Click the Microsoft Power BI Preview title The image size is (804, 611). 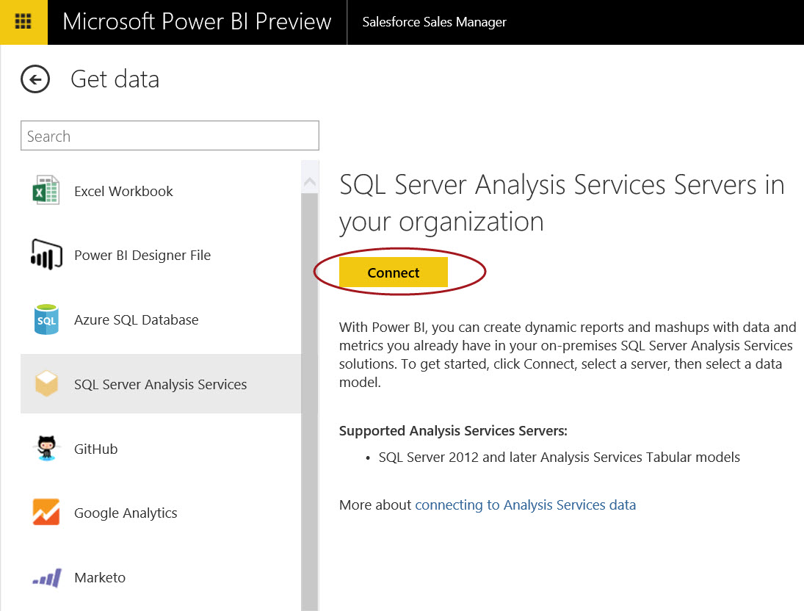197,22
